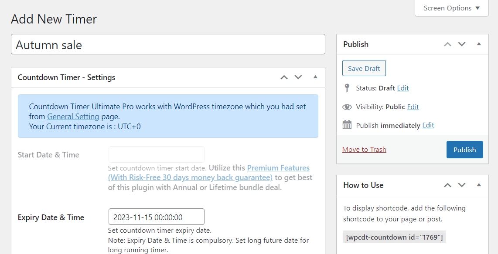Collapse the How to Use panel
This screenshot has width=498, height=254.
click(x=478, y=185)
